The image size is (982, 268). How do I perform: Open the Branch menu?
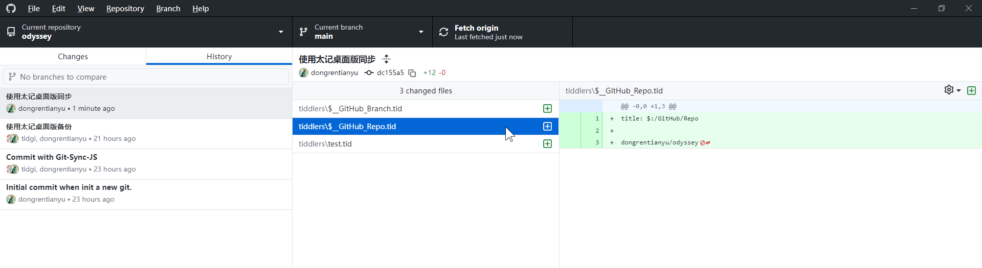pyautogui.click(x=168, y=9)
